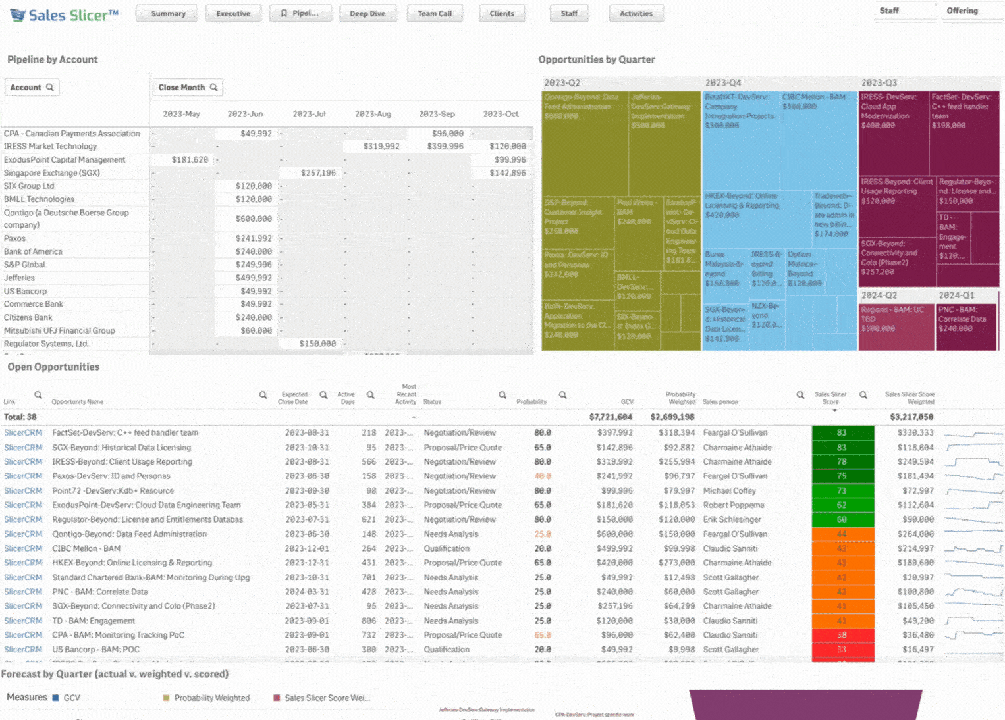Click the 2024-Q1 treemap header
1005x720 pixels.
click(967, 296)
